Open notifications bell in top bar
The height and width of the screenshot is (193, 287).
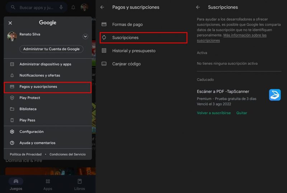point(73,8)
